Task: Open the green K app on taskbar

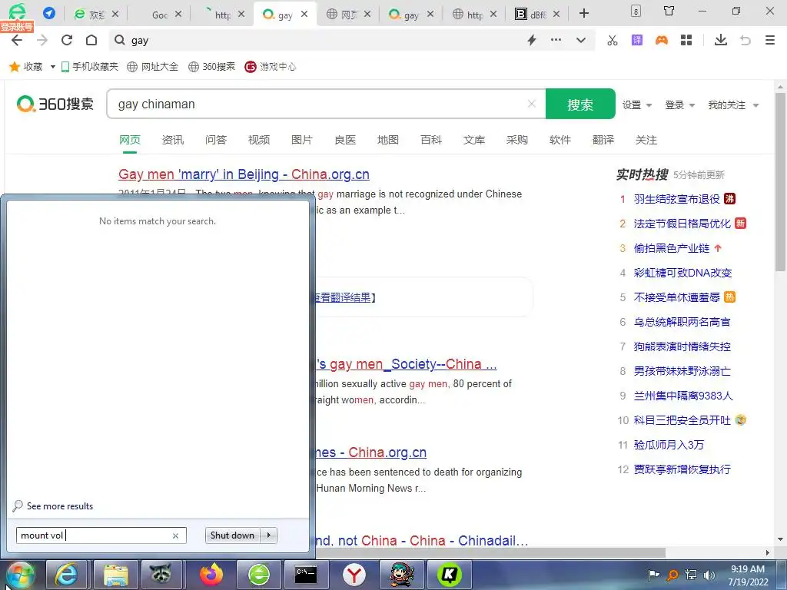Action: pyautogui.click(x=449, y=575)
